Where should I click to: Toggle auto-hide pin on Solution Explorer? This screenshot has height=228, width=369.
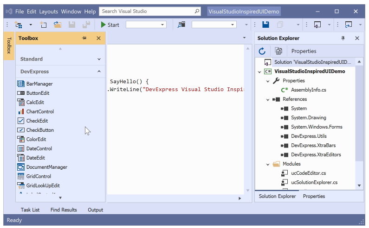343,38
